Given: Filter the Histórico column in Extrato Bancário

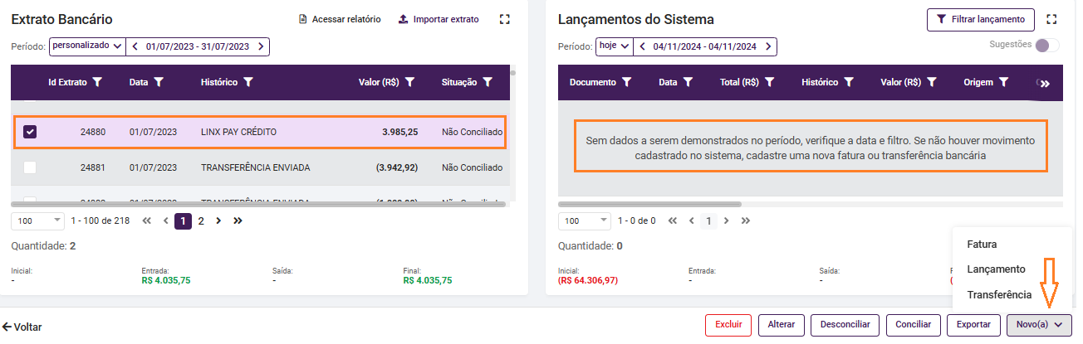Looking at the screenshot, I should tap(248, 82).
